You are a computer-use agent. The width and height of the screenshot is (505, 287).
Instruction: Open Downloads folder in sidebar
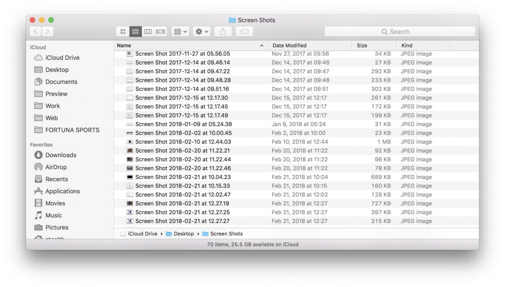[x=61, y=155]
